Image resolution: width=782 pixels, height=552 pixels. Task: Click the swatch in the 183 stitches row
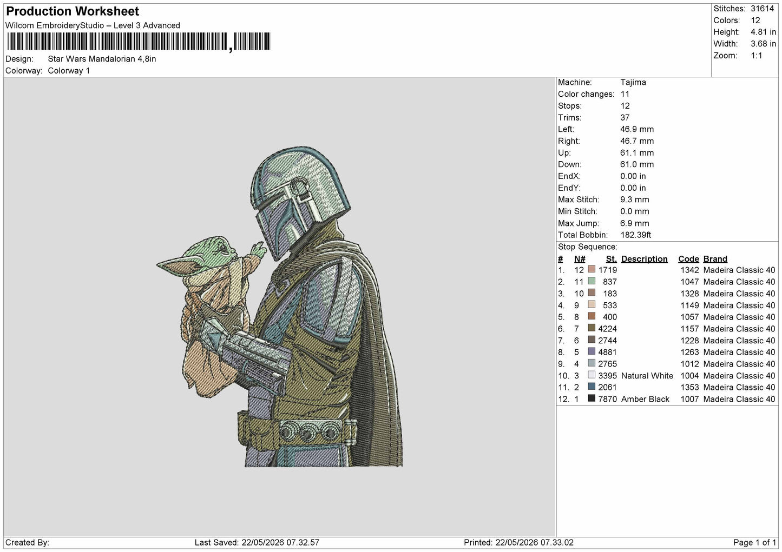pyautogui.click(x=592, y=293)
